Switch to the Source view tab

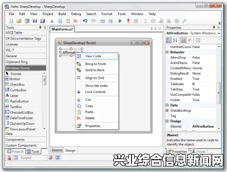pyautogui.click(x=57, y=150)
